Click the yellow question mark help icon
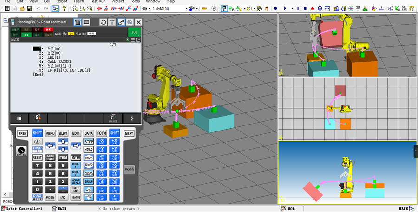 (x=64, y=8)
